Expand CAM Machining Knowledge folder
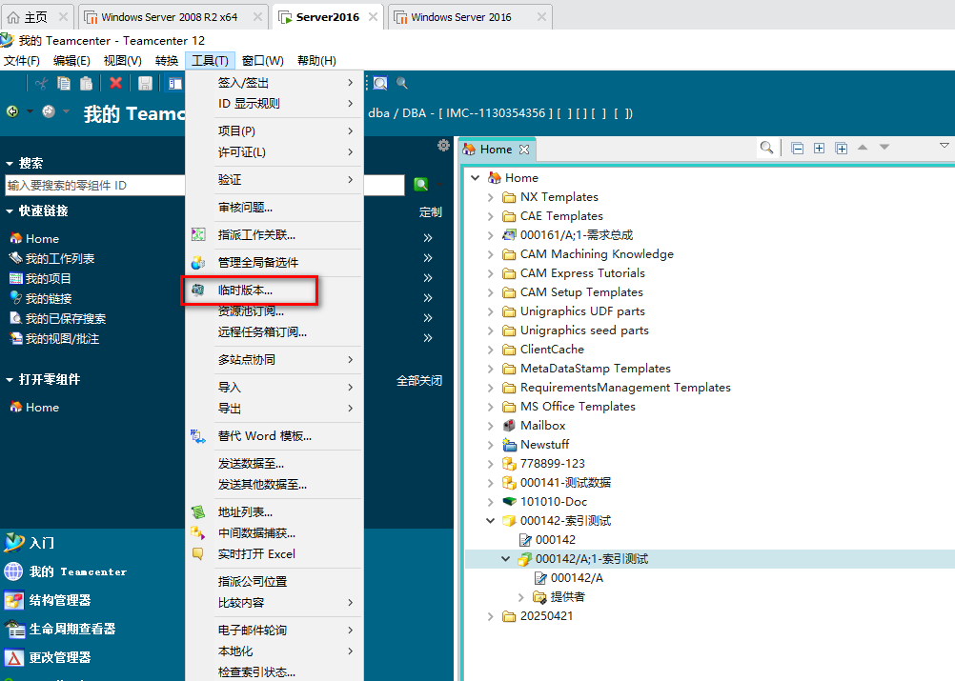The image size is (955, 681). pyautogui.click(x=491, y=254)
